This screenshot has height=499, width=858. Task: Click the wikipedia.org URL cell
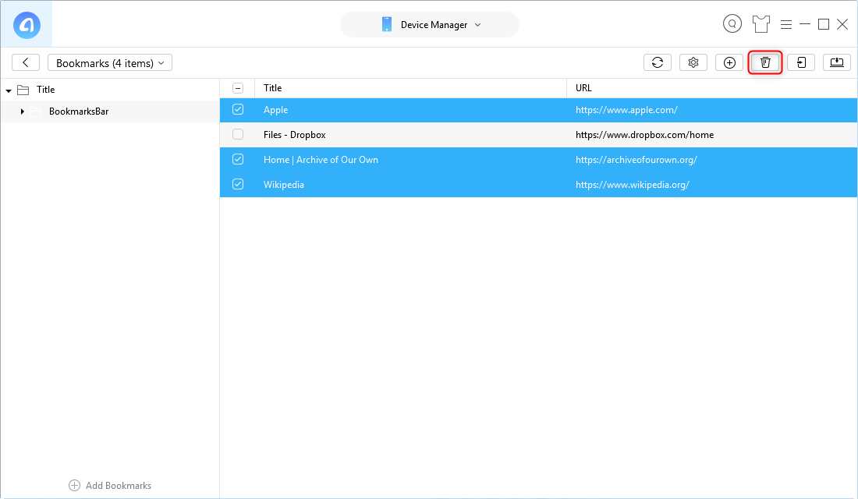pyautogui.click(x=633, y=185)
